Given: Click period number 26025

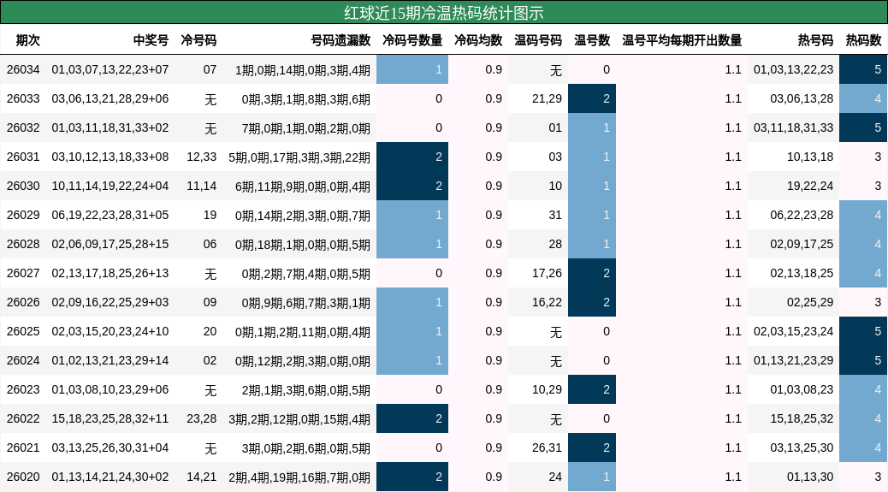Looking at the screenshot, I should [x=23, y=331].
